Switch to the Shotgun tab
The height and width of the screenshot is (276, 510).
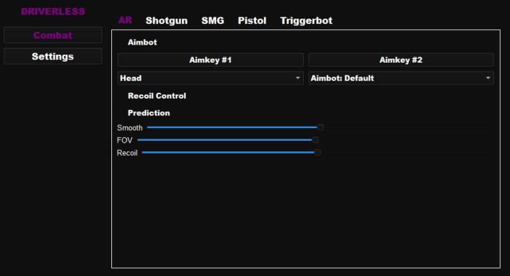[x=167, y=21]
